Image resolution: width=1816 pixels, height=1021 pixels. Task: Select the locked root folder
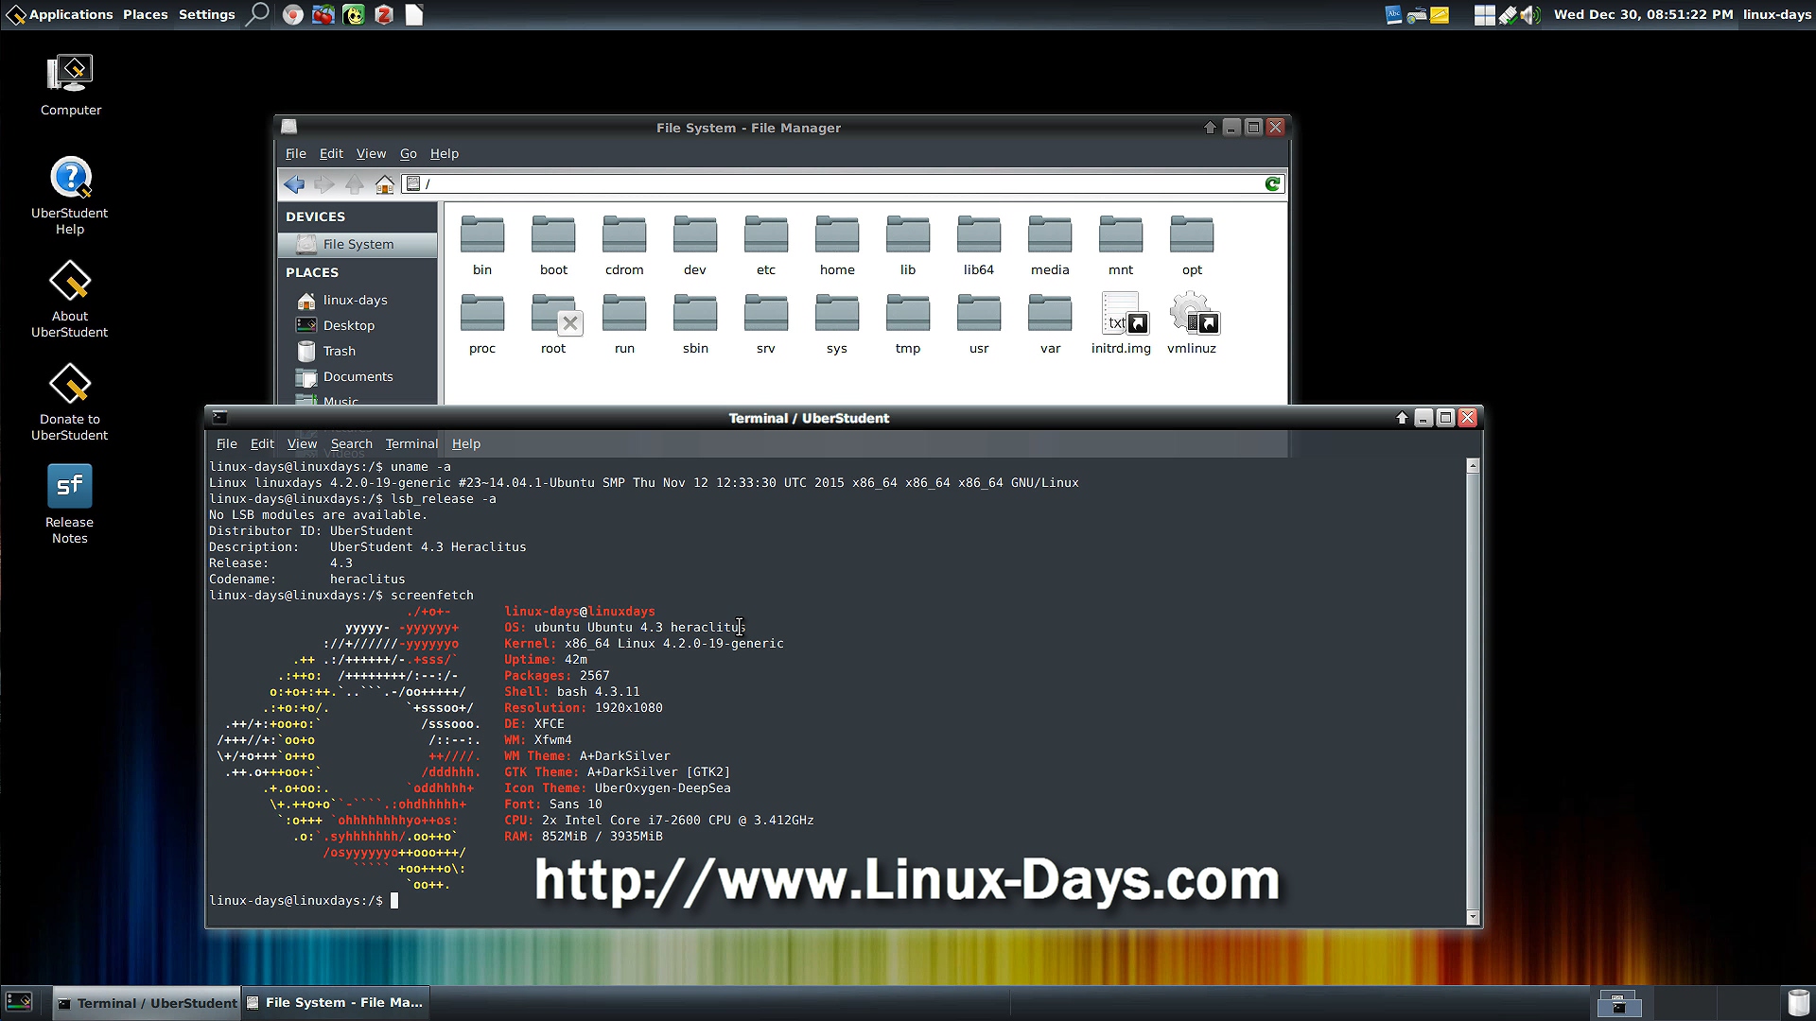(554, 323)
